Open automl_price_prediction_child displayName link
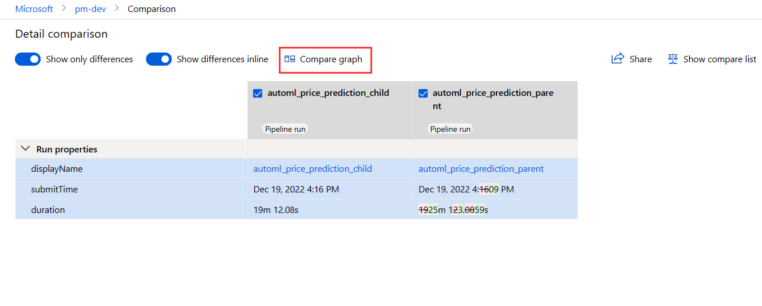 (x=313, y=169)
